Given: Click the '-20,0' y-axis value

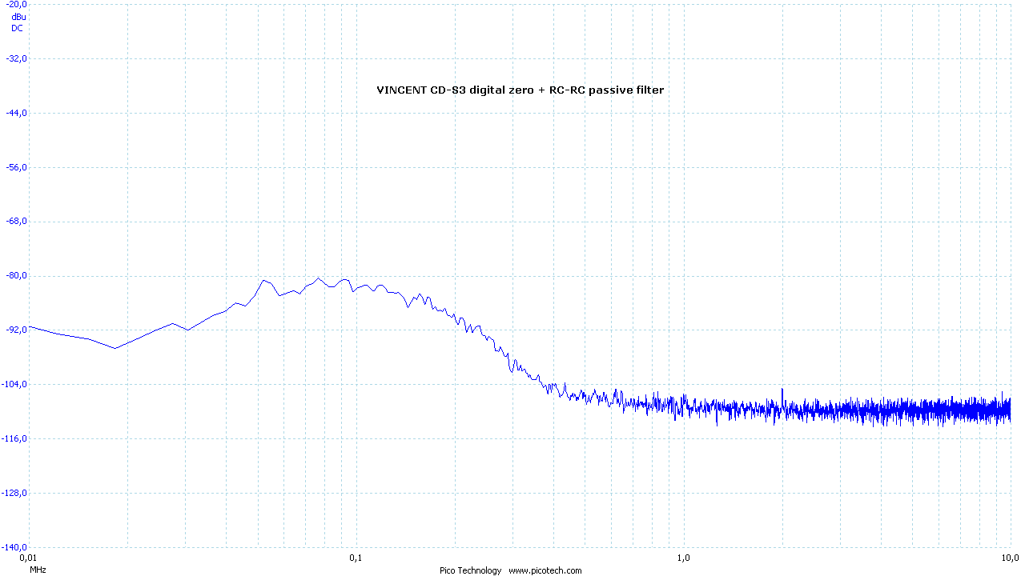Looking at the screenshot, I should pos(16,5).
